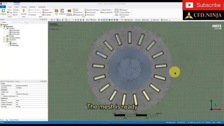
Task: Toggle the Tags button in Tools group
Action: pos(76,10)
